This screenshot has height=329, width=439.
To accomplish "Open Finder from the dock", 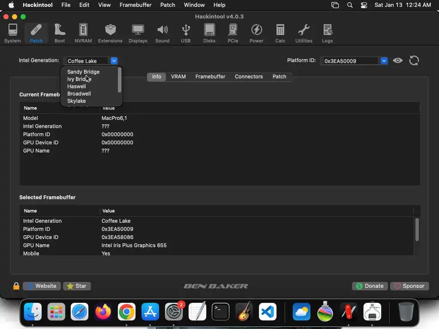I will pyautogui.click(x=33, y=311).
